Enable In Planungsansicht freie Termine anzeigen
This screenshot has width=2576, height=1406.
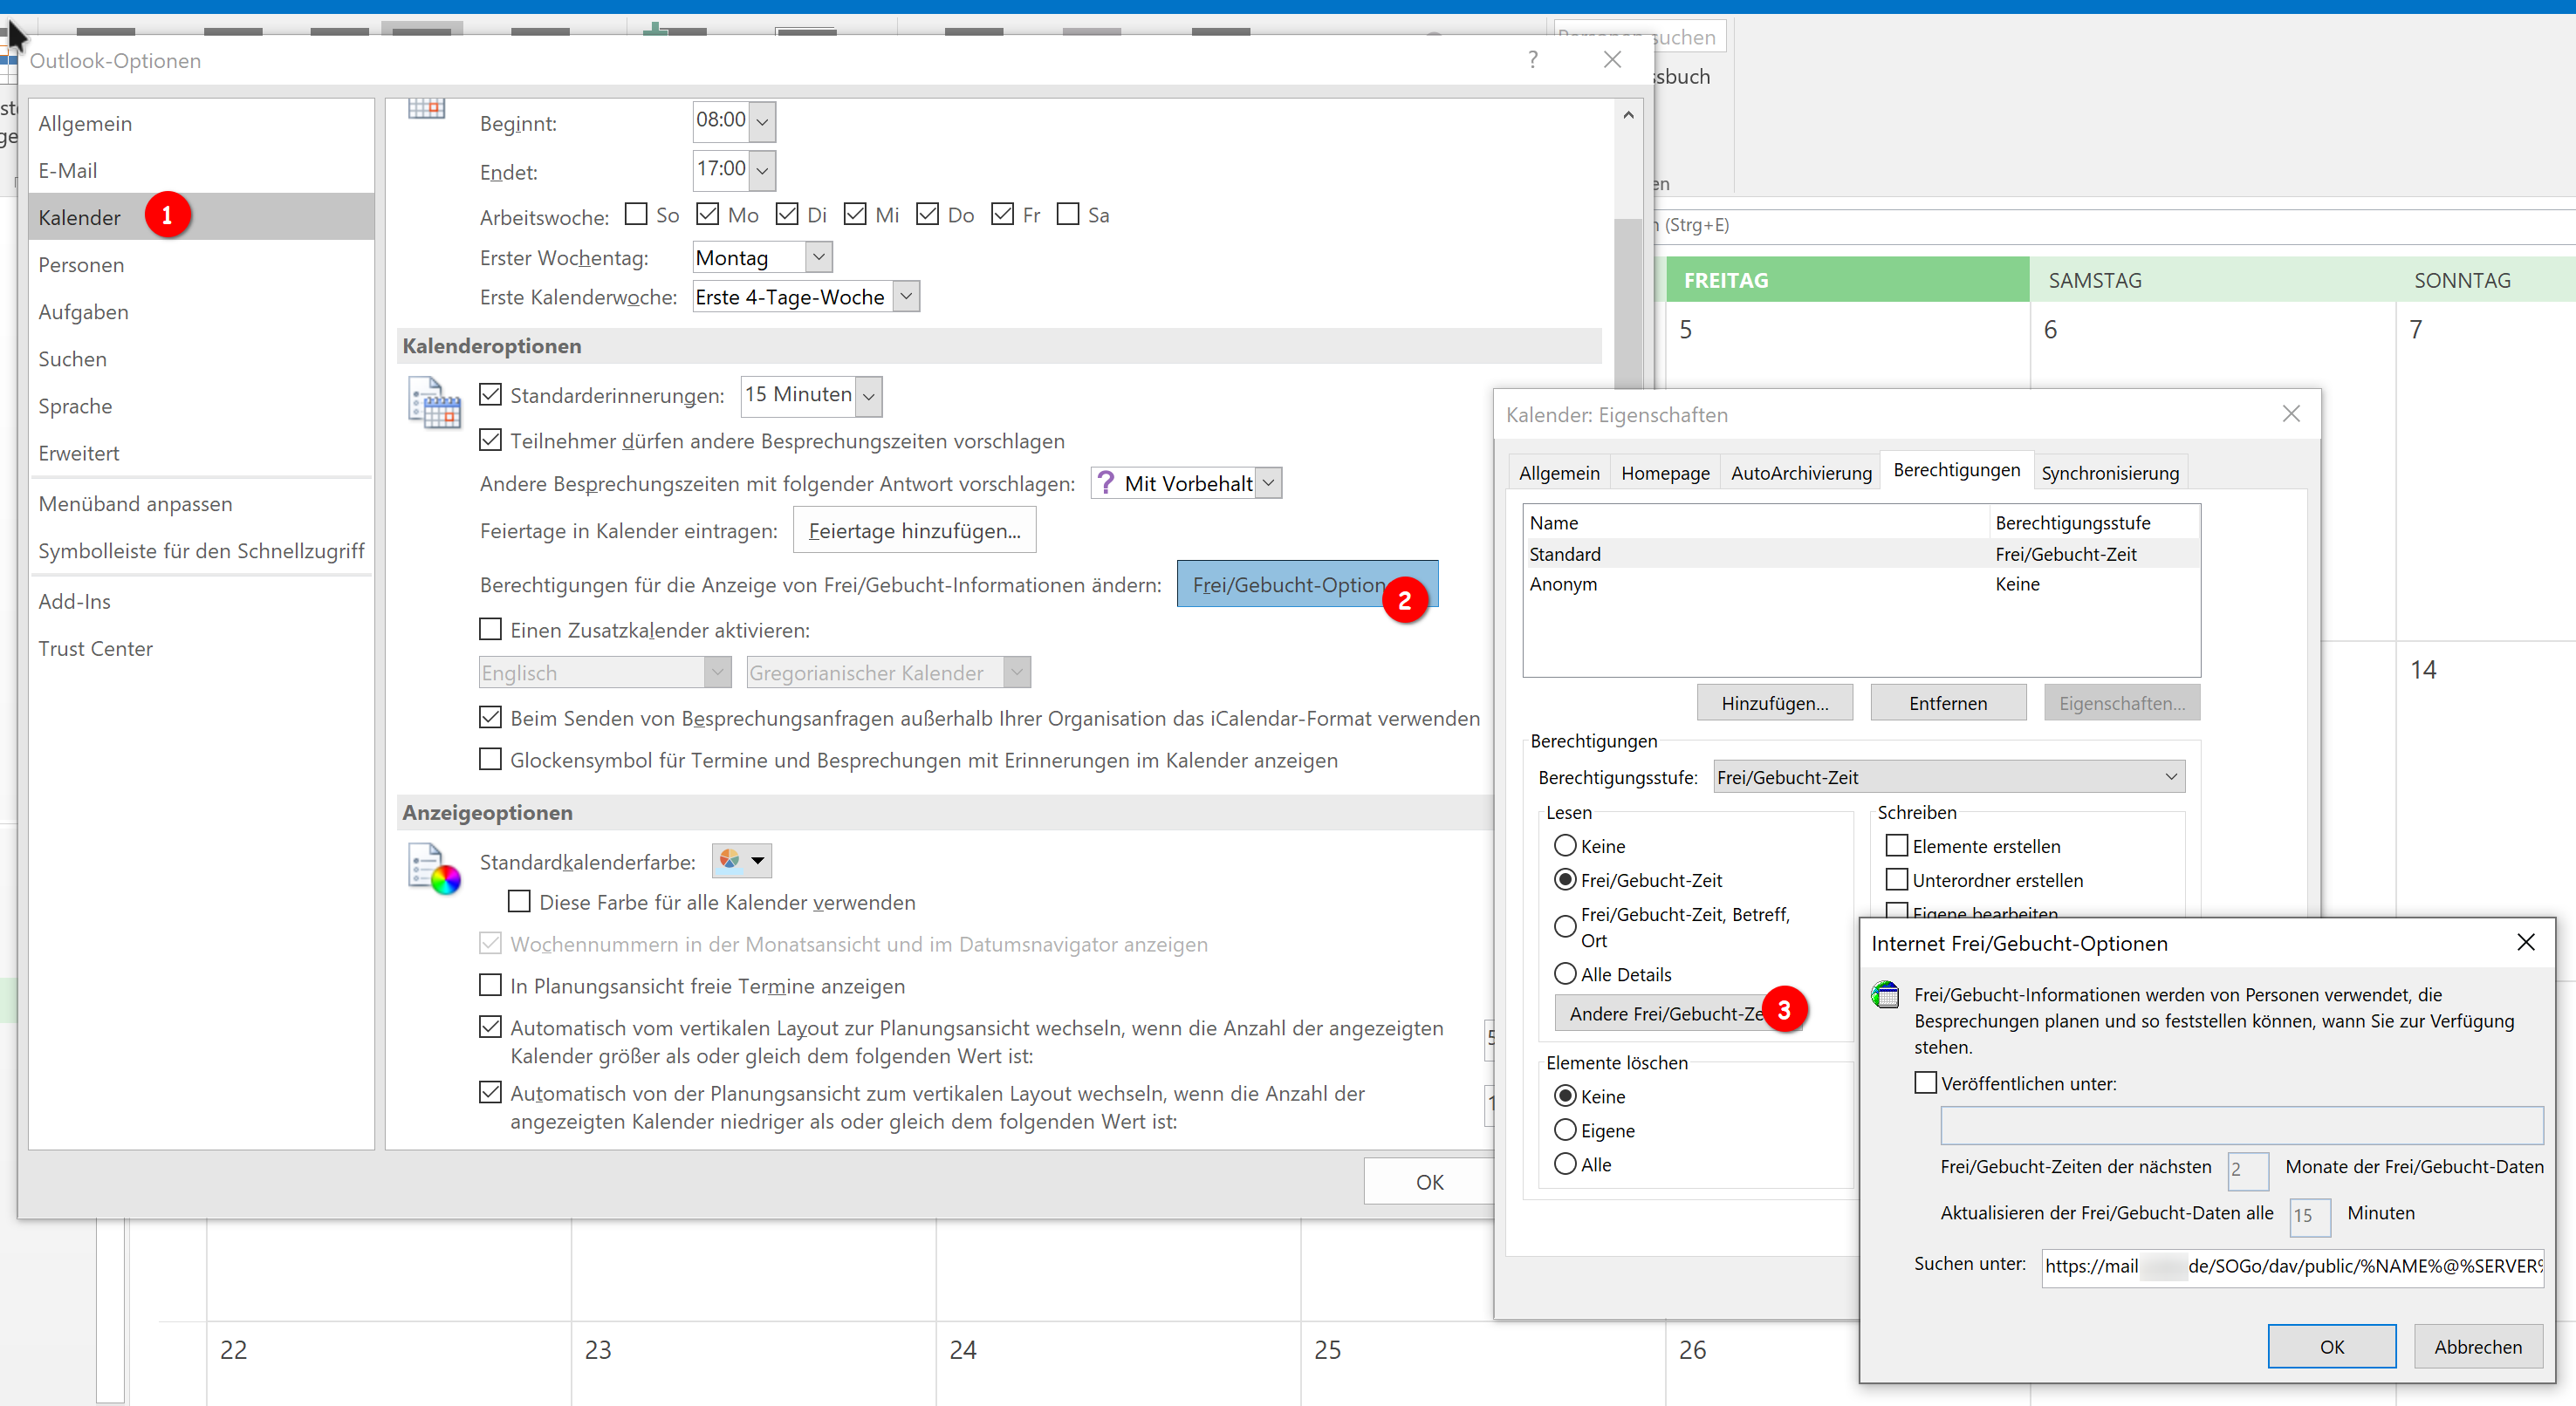tap(490, 986)
